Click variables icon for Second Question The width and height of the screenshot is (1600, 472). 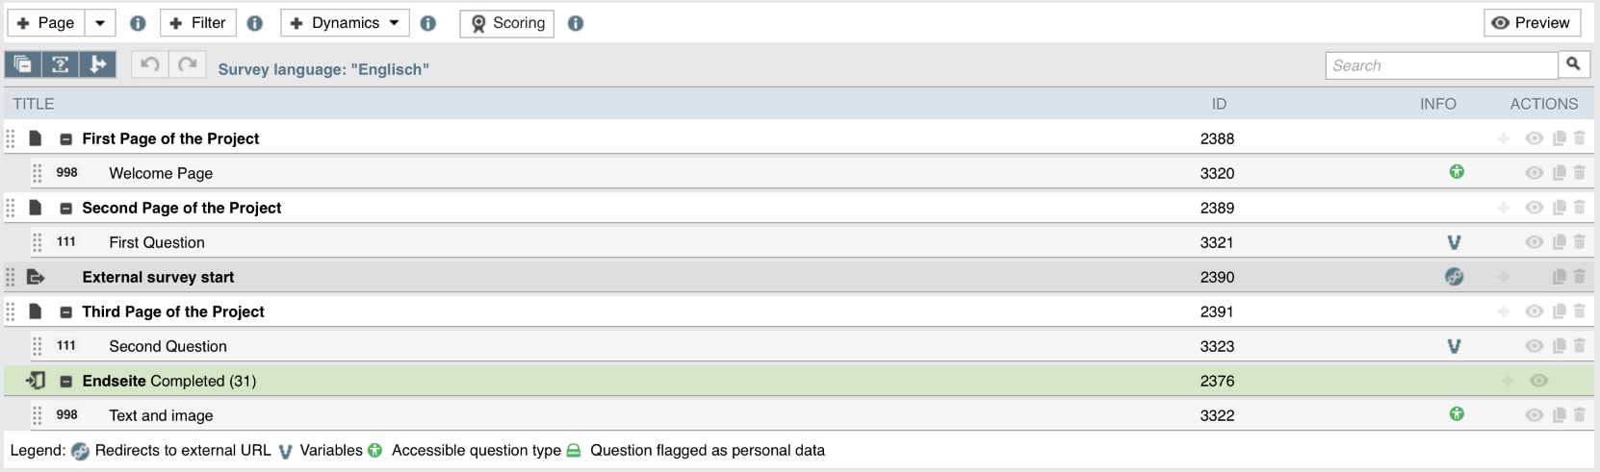click(1455, 346)
